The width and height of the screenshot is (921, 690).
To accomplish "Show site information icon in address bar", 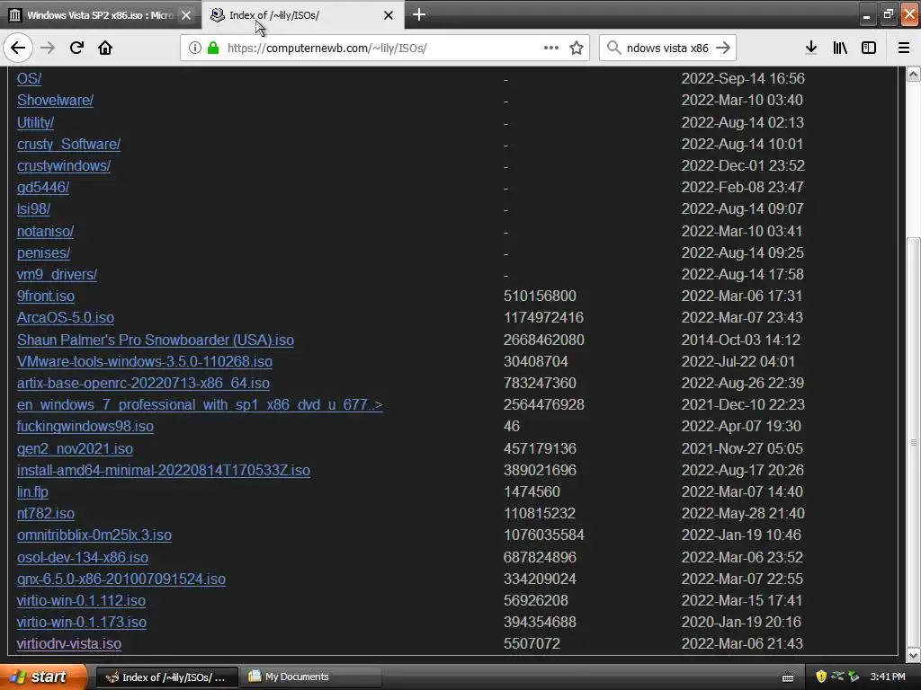I will tap(194, 48).
